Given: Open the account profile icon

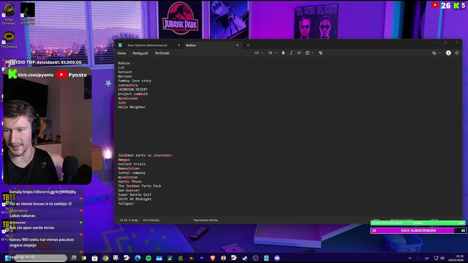Looking at the screenshot, I should (449, 53).
